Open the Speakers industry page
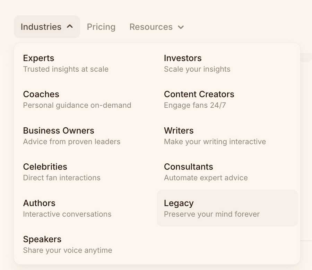Screen dimensions: 312x270 point(42,239)
